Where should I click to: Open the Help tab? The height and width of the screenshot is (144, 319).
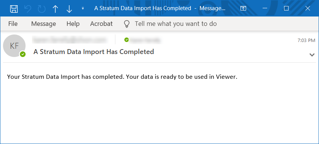(73, 24)
